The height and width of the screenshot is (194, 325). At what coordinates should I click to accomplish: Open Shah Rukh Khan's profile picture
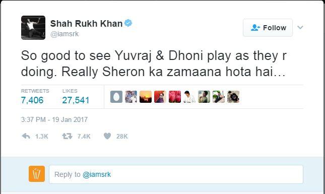33,28
